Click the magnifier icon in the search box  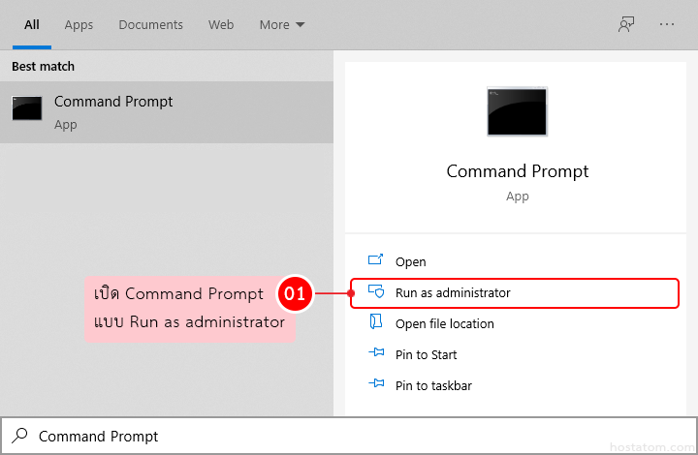tap(19, 437)
